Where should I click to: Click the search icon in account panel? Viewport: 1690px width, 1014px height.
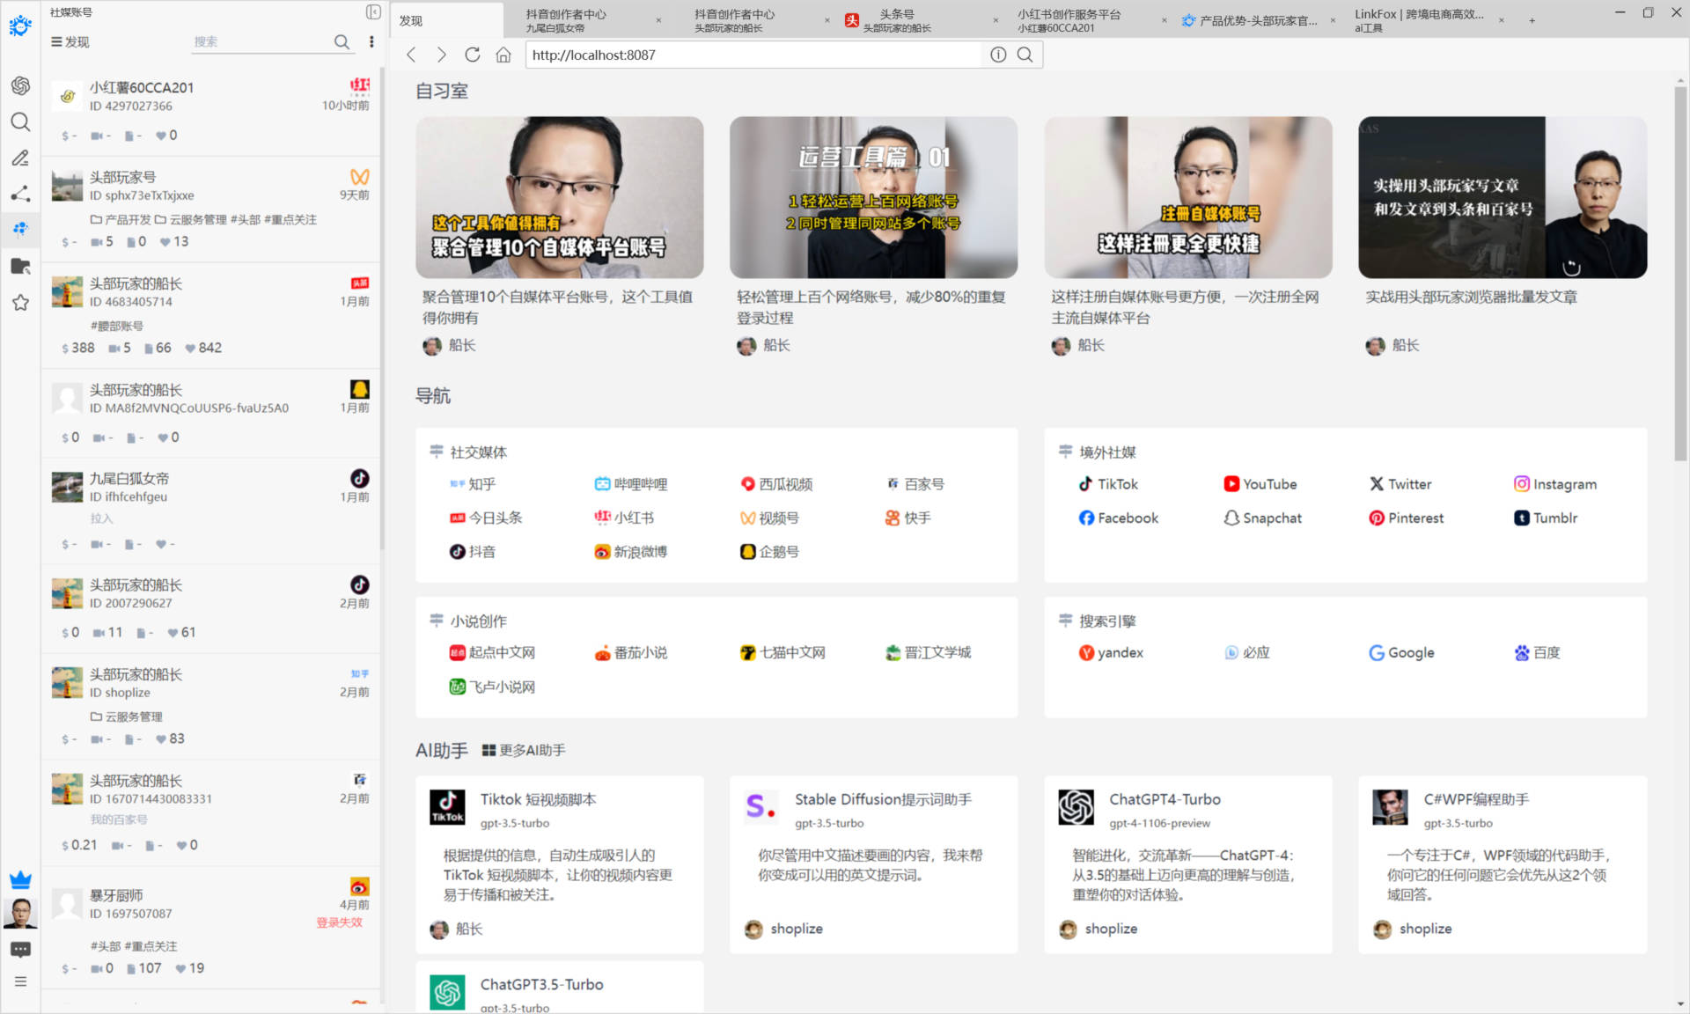(342, 41)
